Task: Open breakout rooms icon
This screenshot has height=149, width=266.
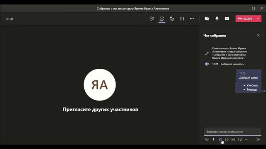Action: (x=182, y=19)
